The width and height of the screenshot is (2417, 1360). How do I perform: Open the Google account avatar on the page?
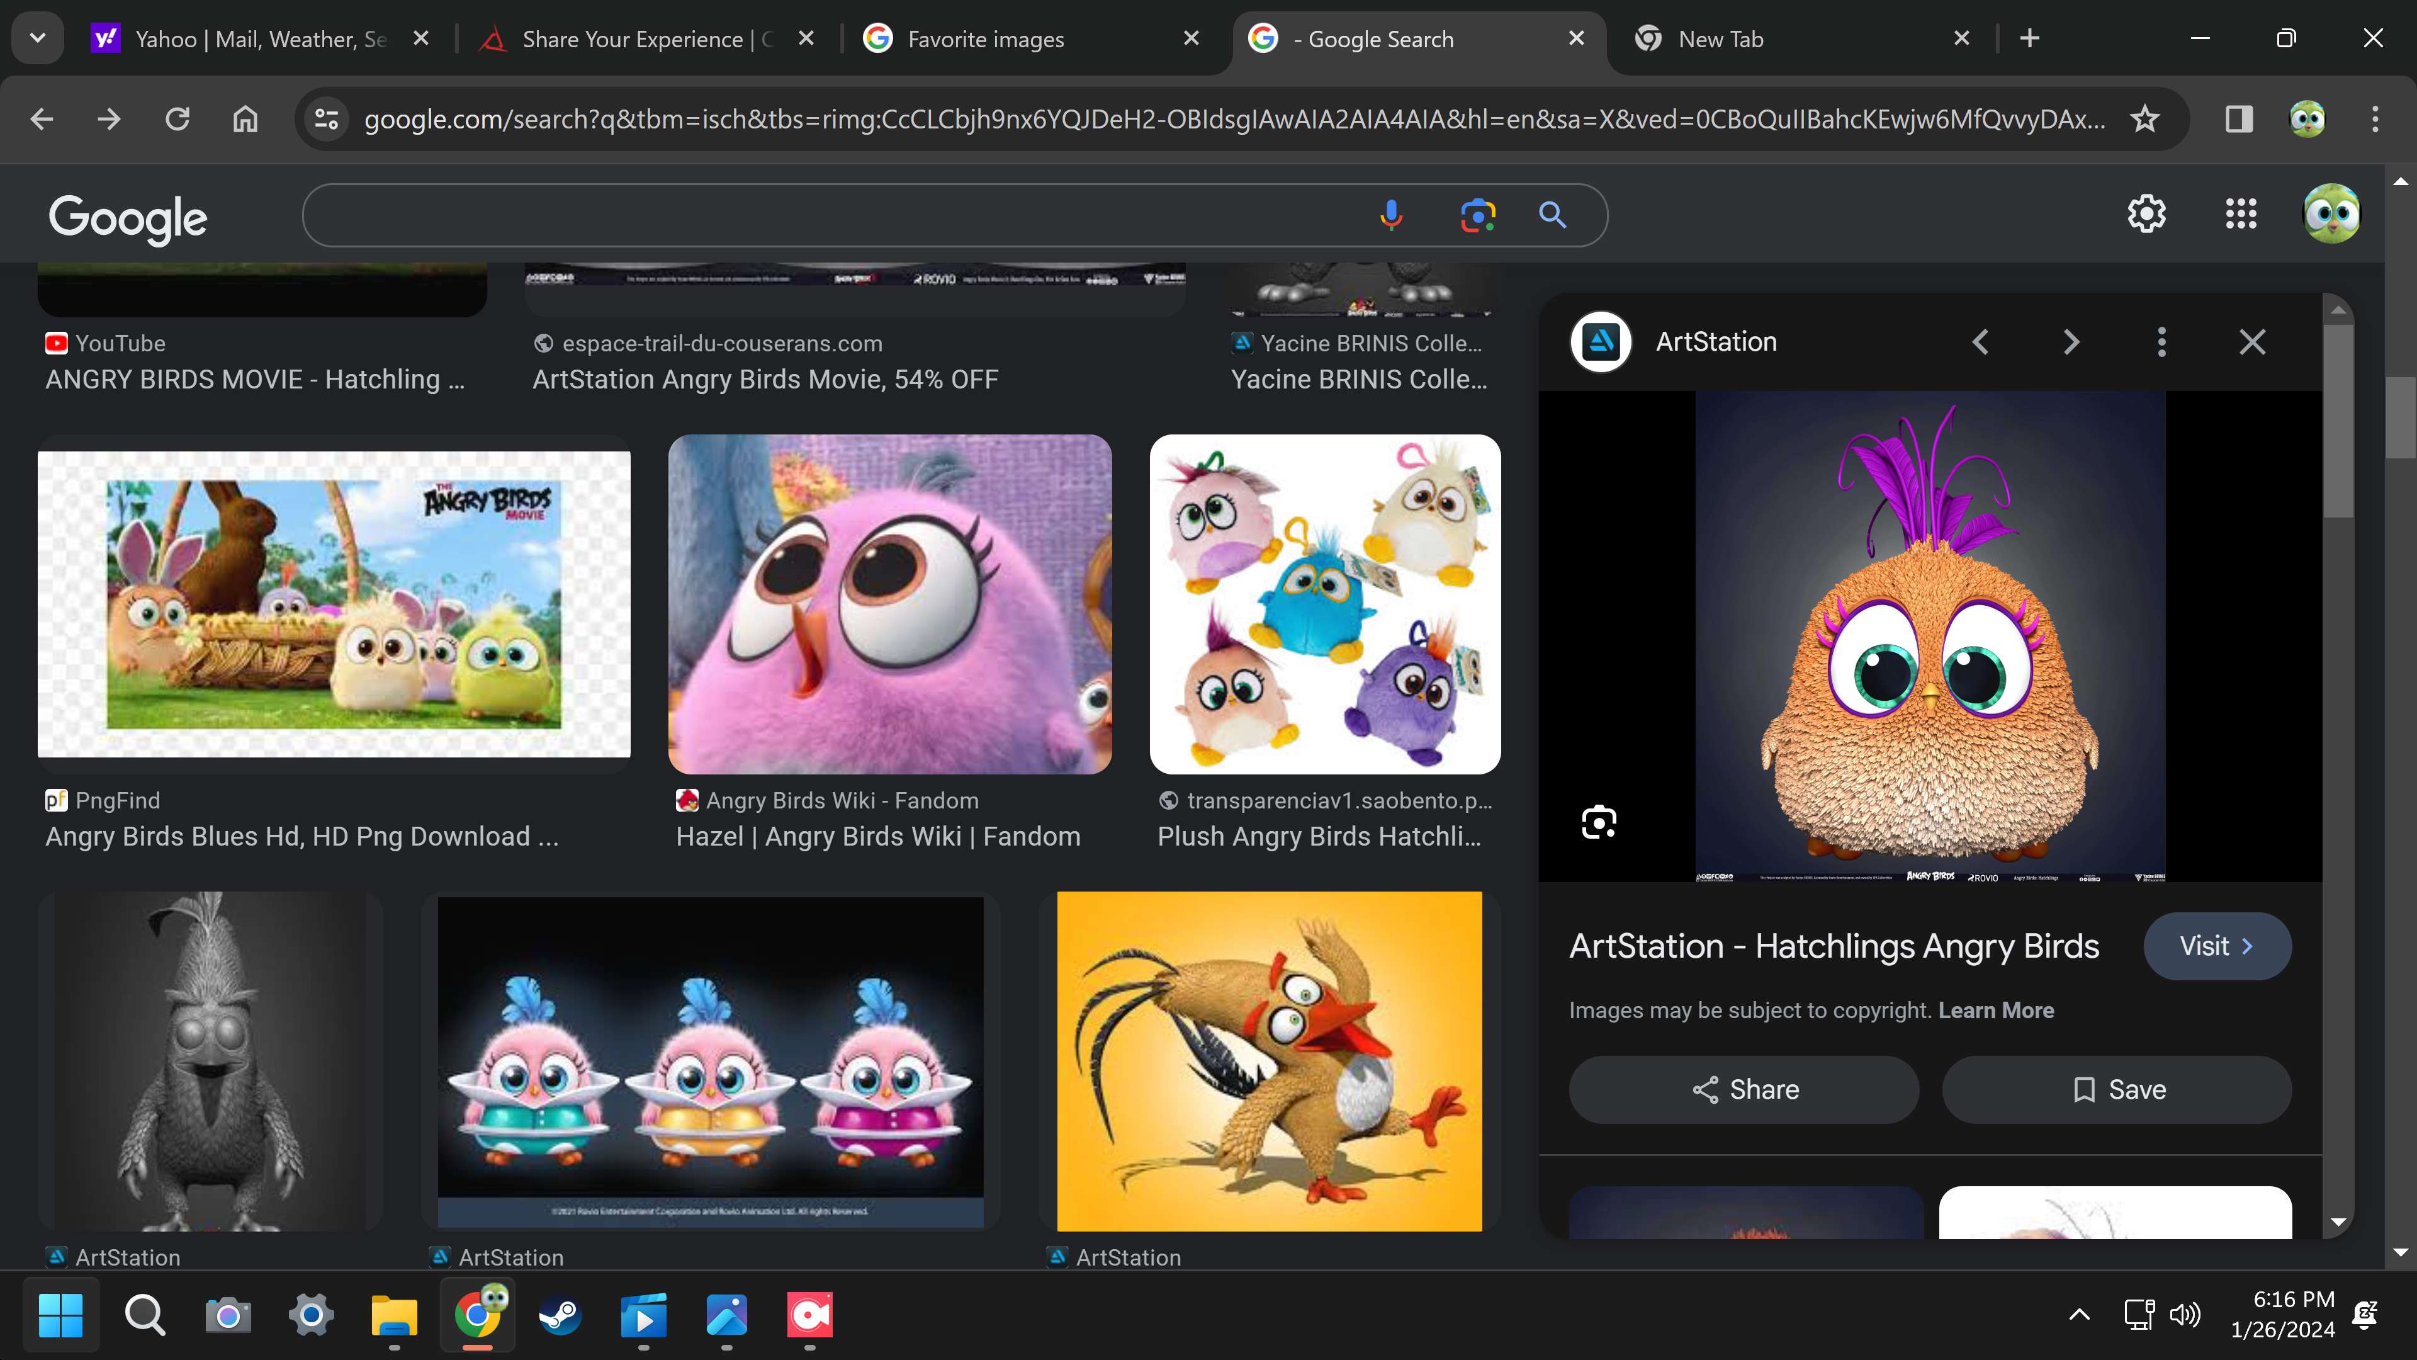[2331, 214]
